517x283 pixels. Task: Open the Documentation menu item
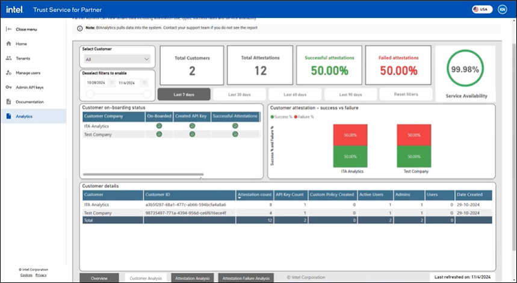pos(33,102)
